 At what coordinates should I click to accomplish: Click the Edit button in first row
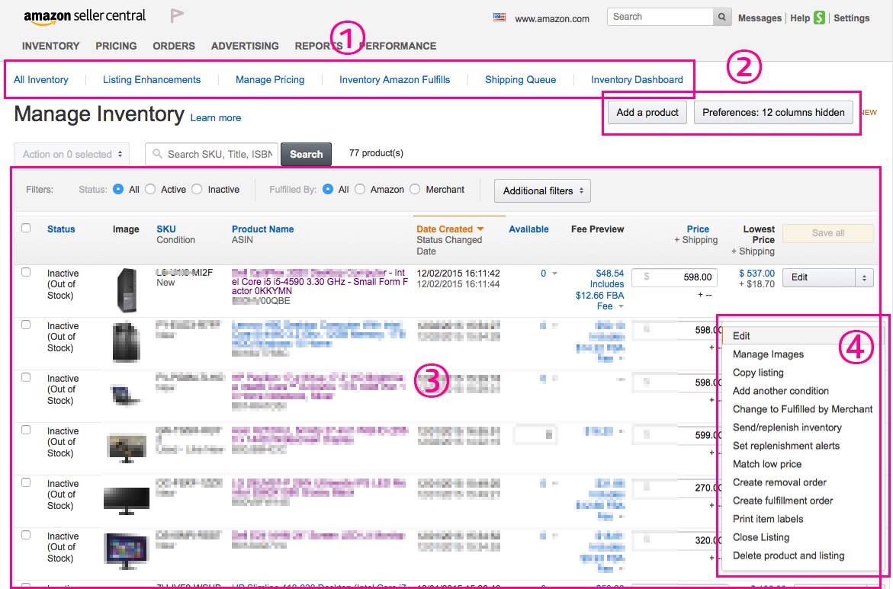pyautogui.click(x=819, y=277)
